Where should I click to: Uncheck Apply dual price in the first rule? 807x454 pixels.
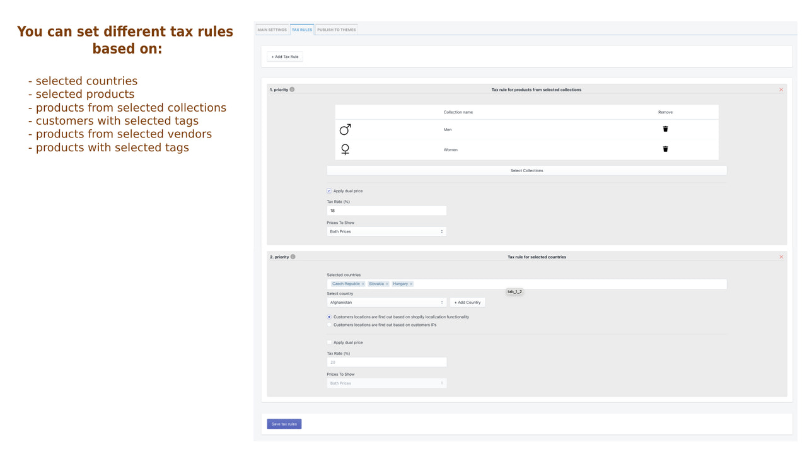pos(328,190)
